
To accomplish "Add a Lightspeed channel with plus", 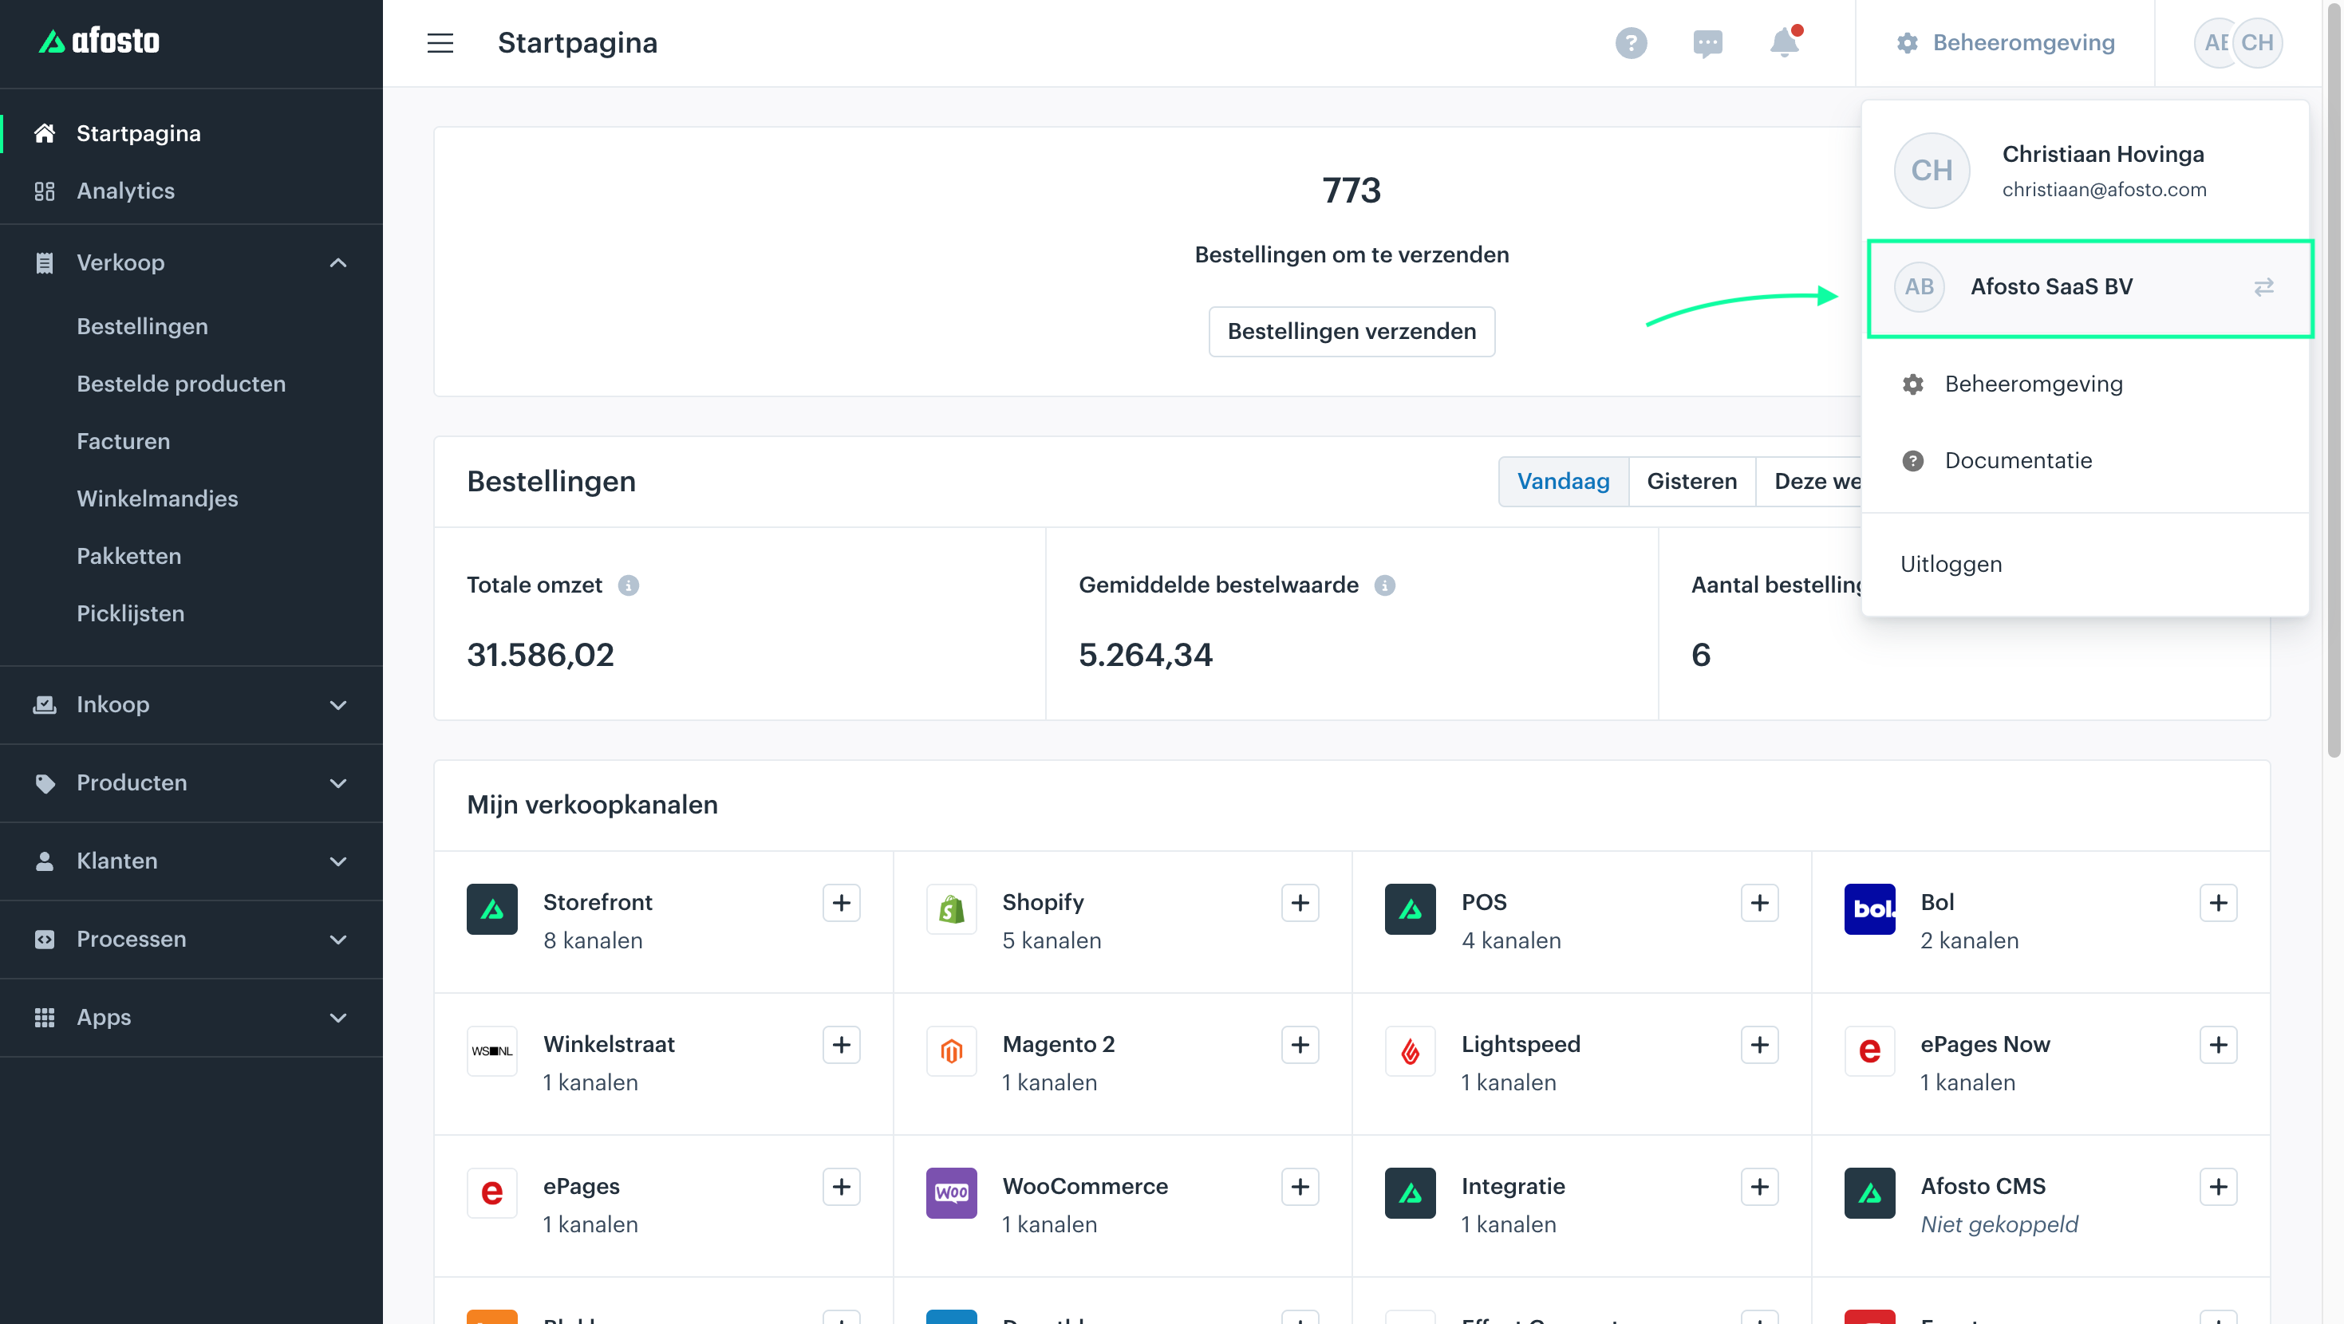I will click(1759, 1045).
